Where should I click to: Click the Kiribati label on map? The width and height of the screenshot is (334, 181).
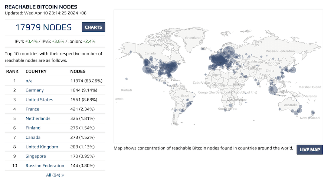[127, 90]
